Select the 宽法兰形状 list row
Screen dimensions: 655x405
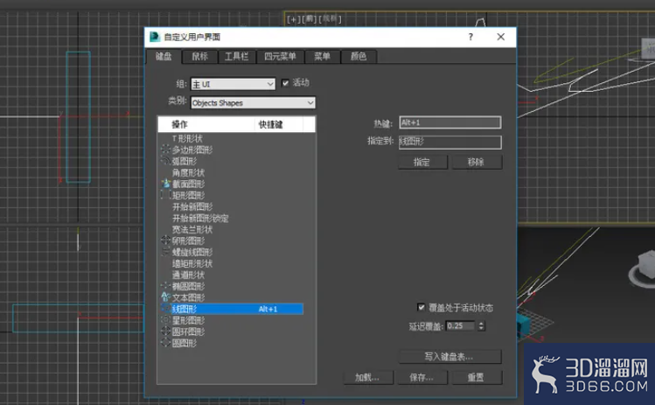point(232,229)
